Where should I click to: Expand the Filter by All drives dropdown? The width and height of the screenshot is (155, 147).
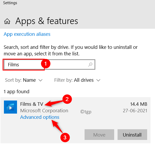[x=77, y=80]
